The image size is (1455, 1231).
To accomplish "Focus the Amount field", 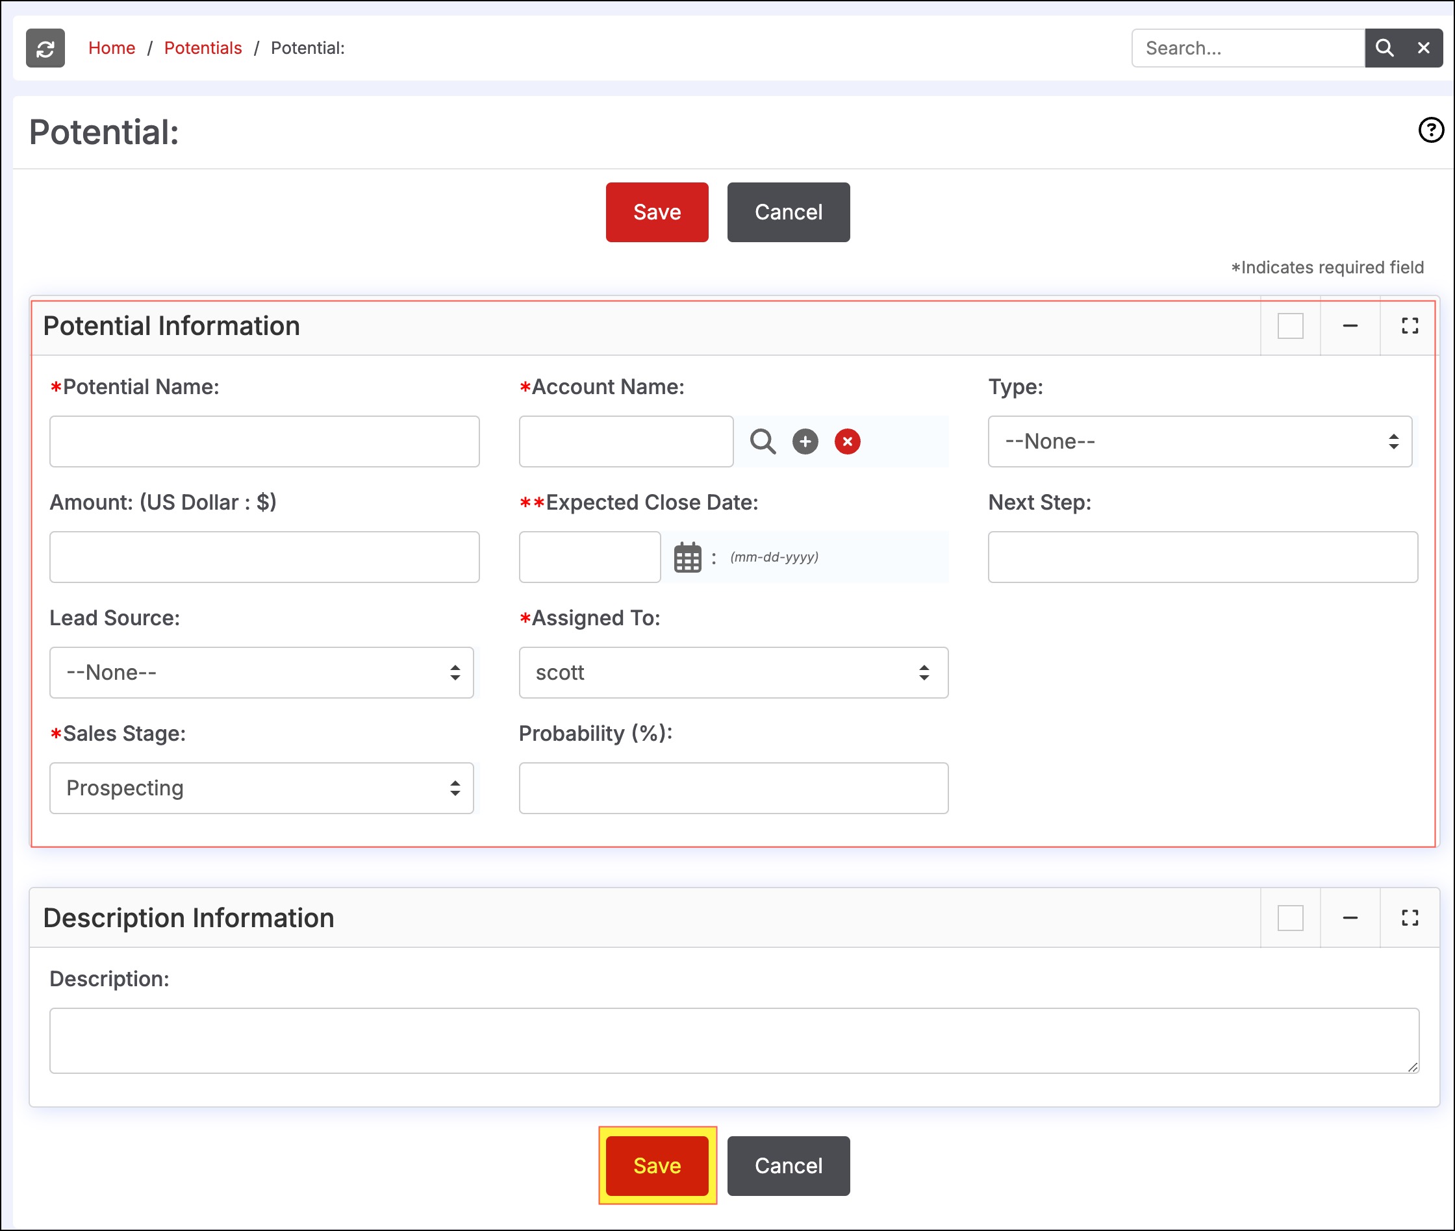I will [264, 558].
